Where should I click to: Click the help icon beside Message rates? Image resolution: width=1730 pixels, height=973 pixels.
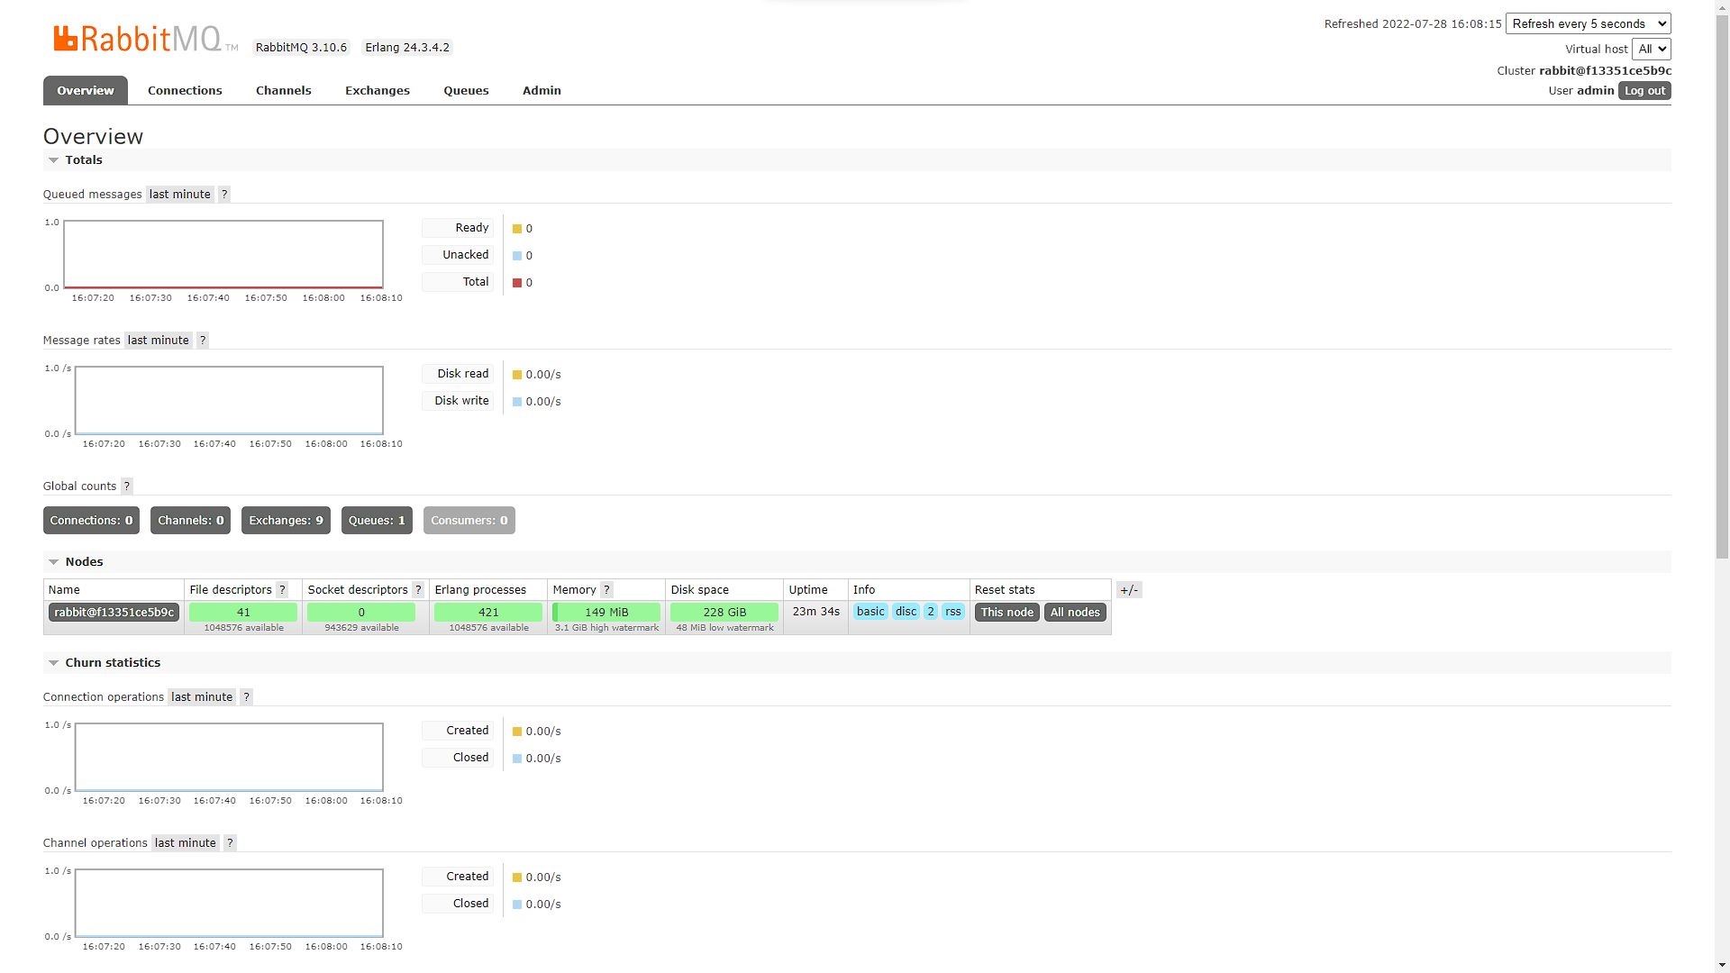[203, 341]
